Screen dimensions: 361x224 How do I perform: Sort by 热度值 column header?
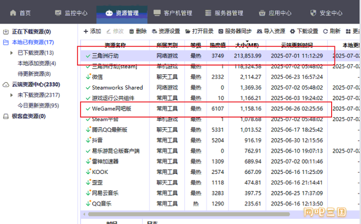click(x=217, y=45)
